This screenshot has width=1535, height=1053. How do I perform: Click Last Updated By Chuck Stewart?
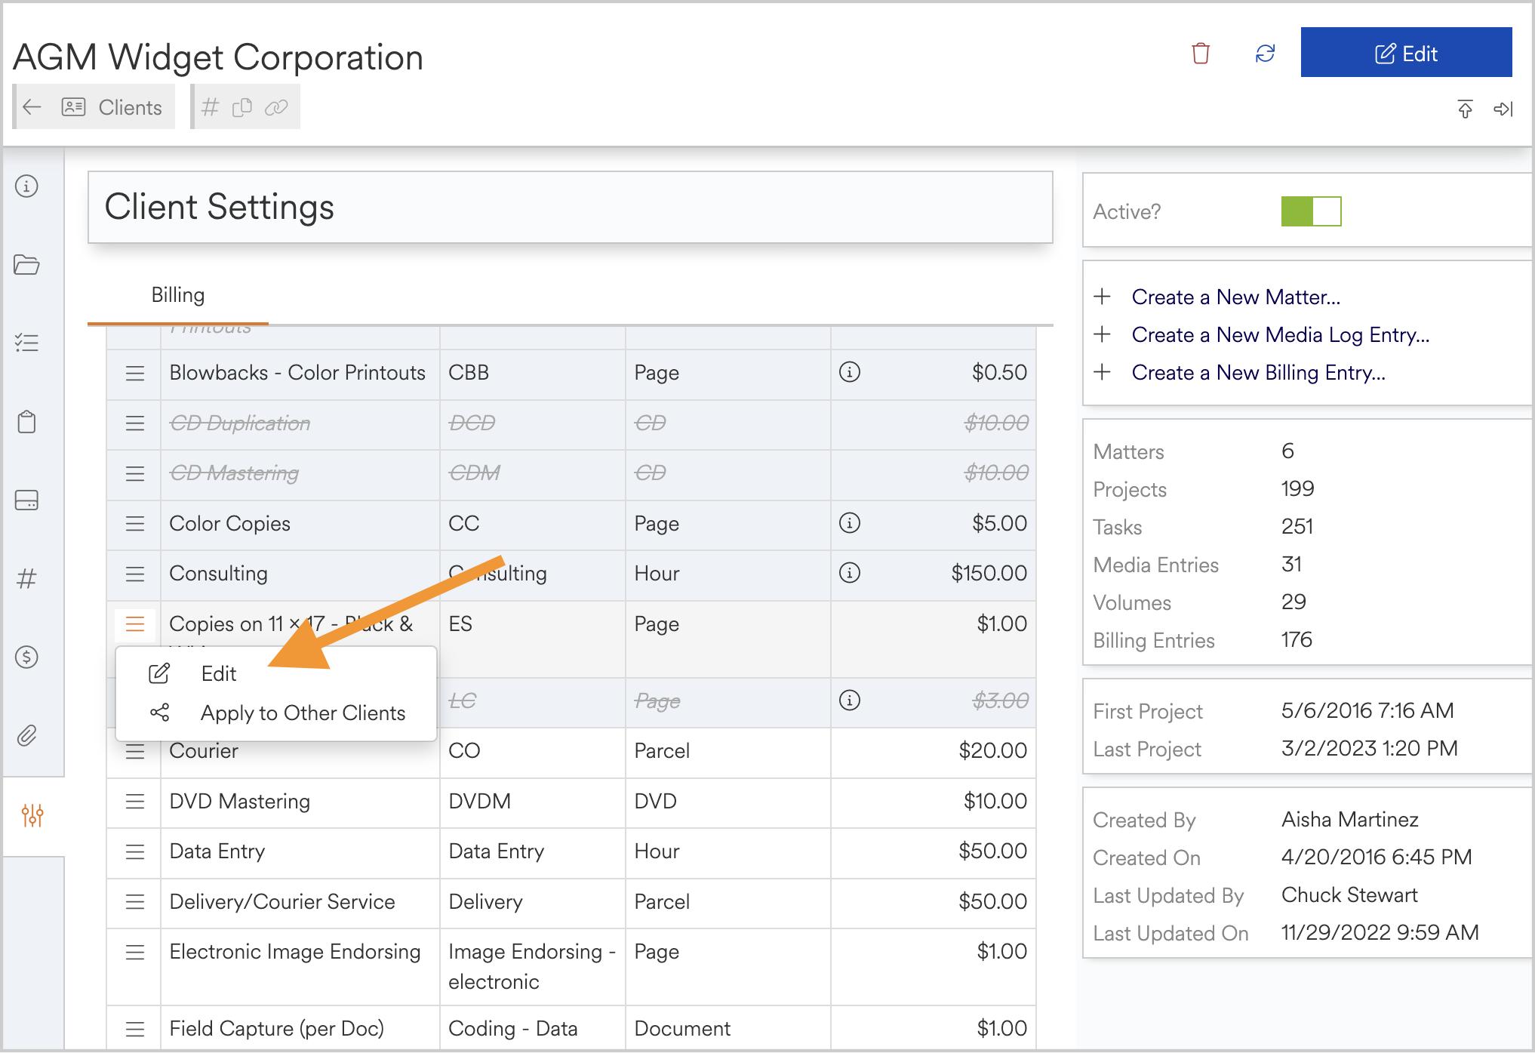1349,895
